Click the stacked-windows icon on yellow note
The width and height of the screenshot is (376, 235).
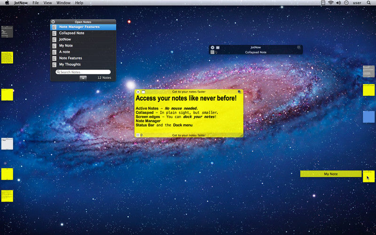pyautogui.click(x=240, y=92)
